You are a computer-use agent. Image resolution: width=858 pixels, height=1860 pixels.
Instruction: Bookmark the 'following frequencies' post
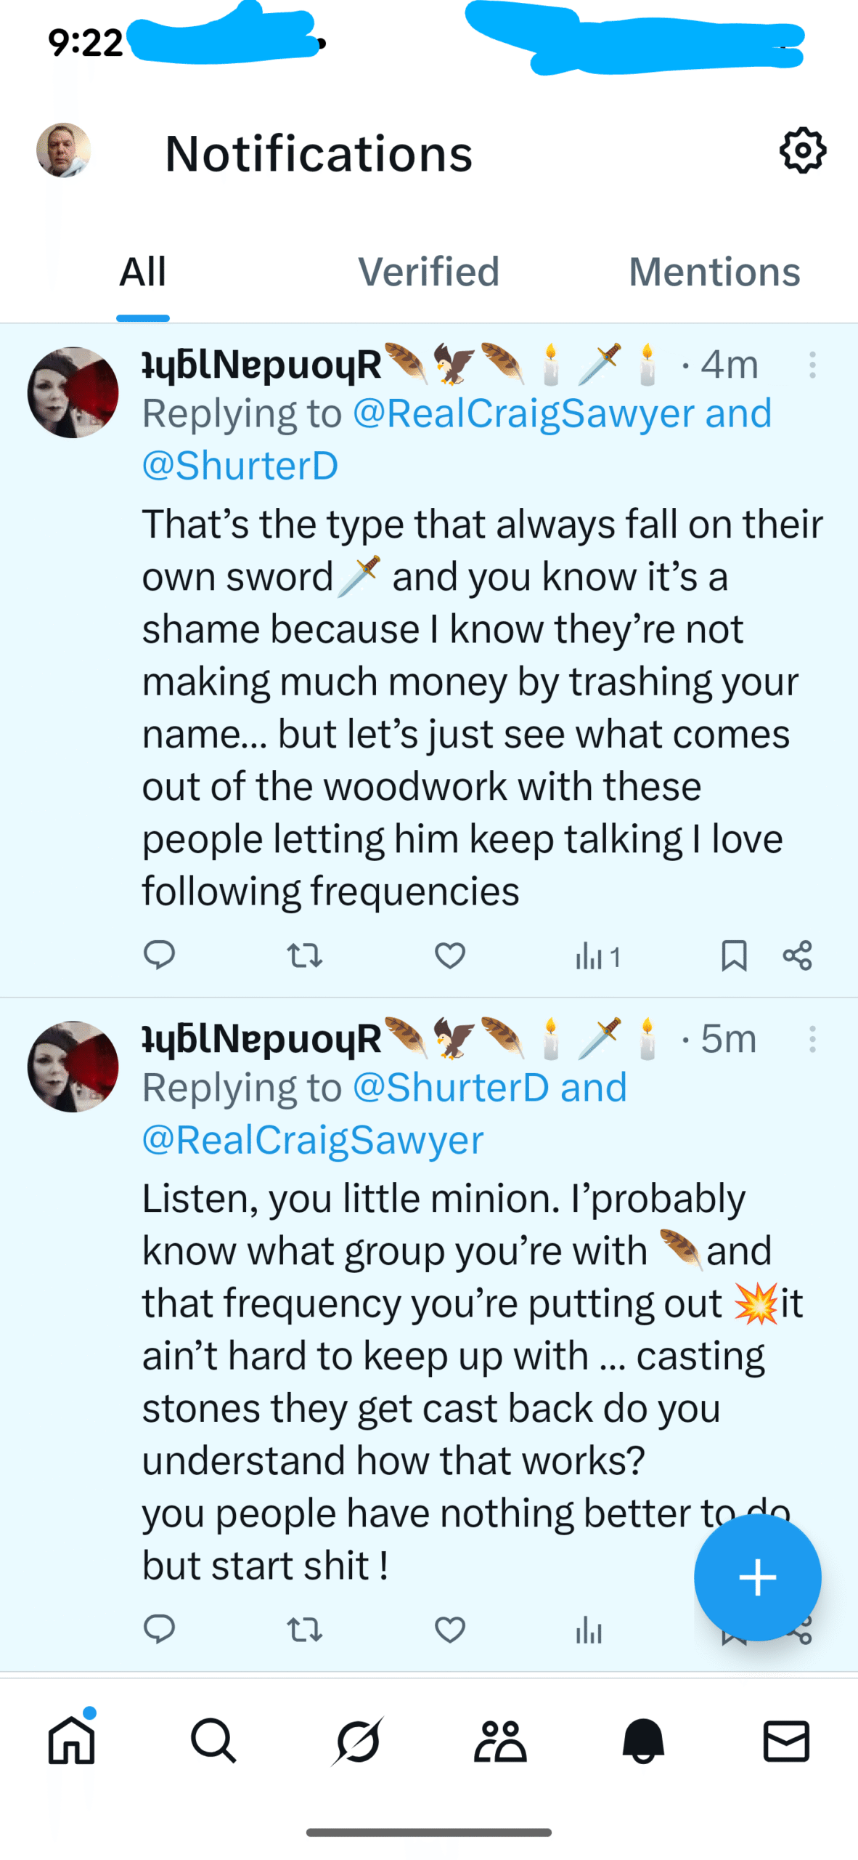[x=734, y=955]
